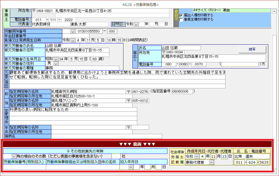Uncheck 届出人欄を印刷する checkbox
Screen dimensions: 279x176
click(x=181, y=15)
